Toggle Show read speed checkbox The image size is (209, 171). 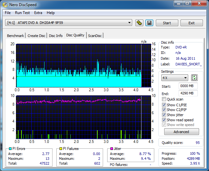click(164, 120)
